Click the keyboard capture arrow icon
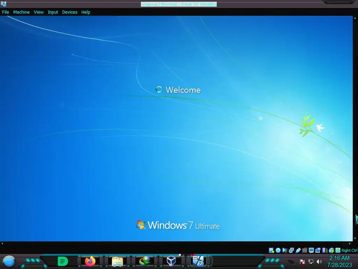This screenshot has width=358, height=269. coord(338,250)
